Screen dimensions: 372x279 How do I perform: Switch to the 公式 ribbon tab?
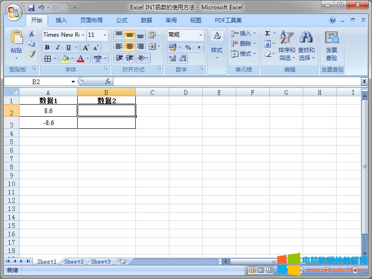click(x=121, y=20)
